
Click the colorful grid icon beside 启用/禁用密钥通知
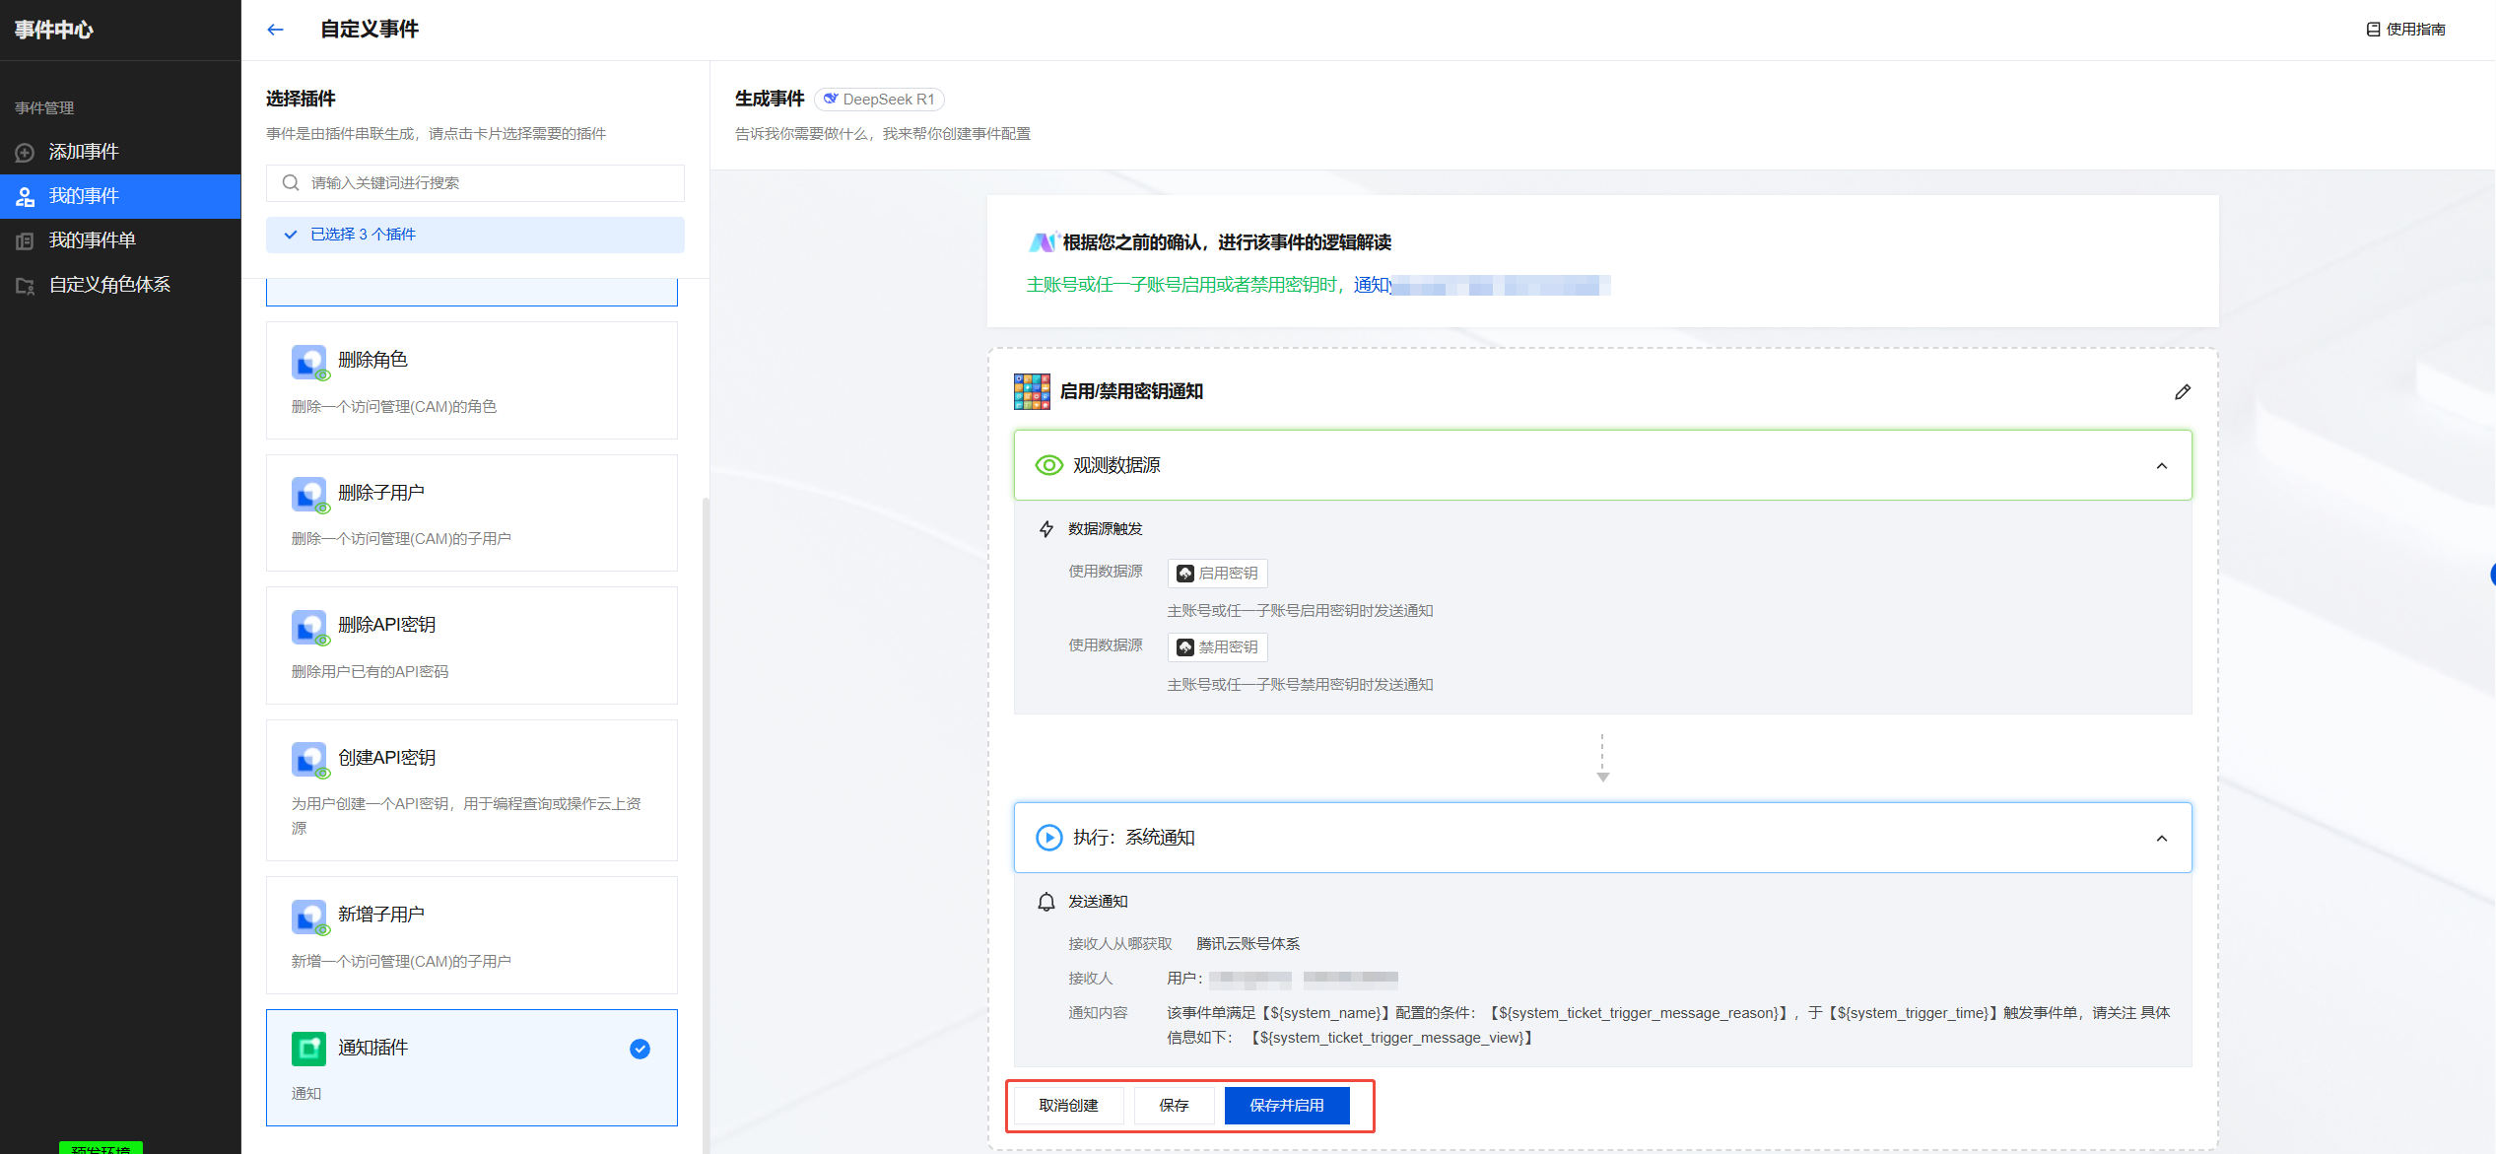point(1032,391)
